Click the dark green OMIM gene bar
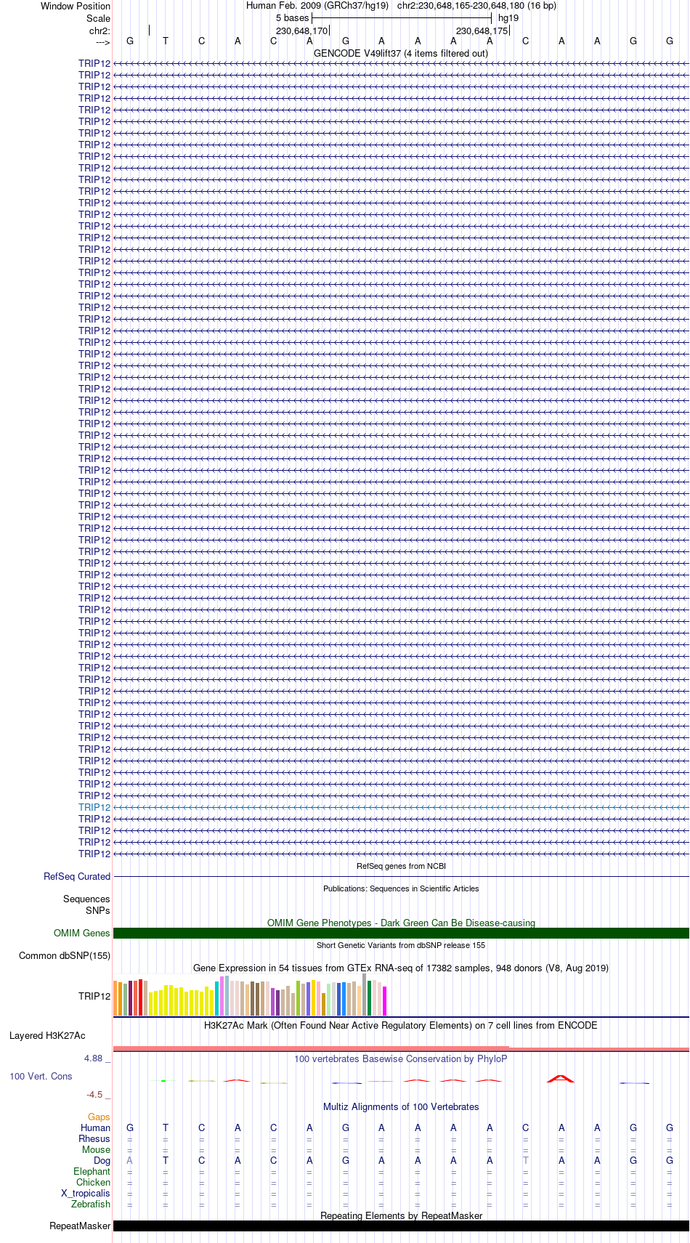 (401, 933)
